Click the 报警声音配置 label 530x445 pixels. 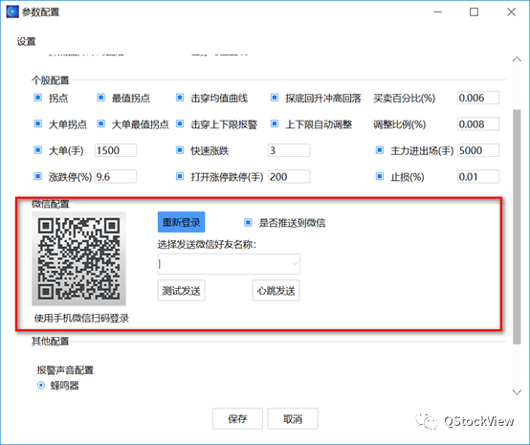[65, 370]
